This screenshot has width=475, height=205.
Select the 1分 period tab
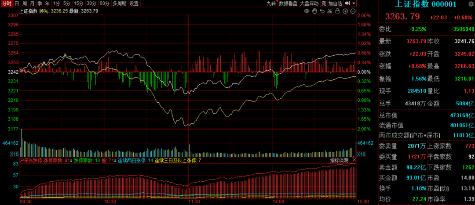tap(56, 4)
